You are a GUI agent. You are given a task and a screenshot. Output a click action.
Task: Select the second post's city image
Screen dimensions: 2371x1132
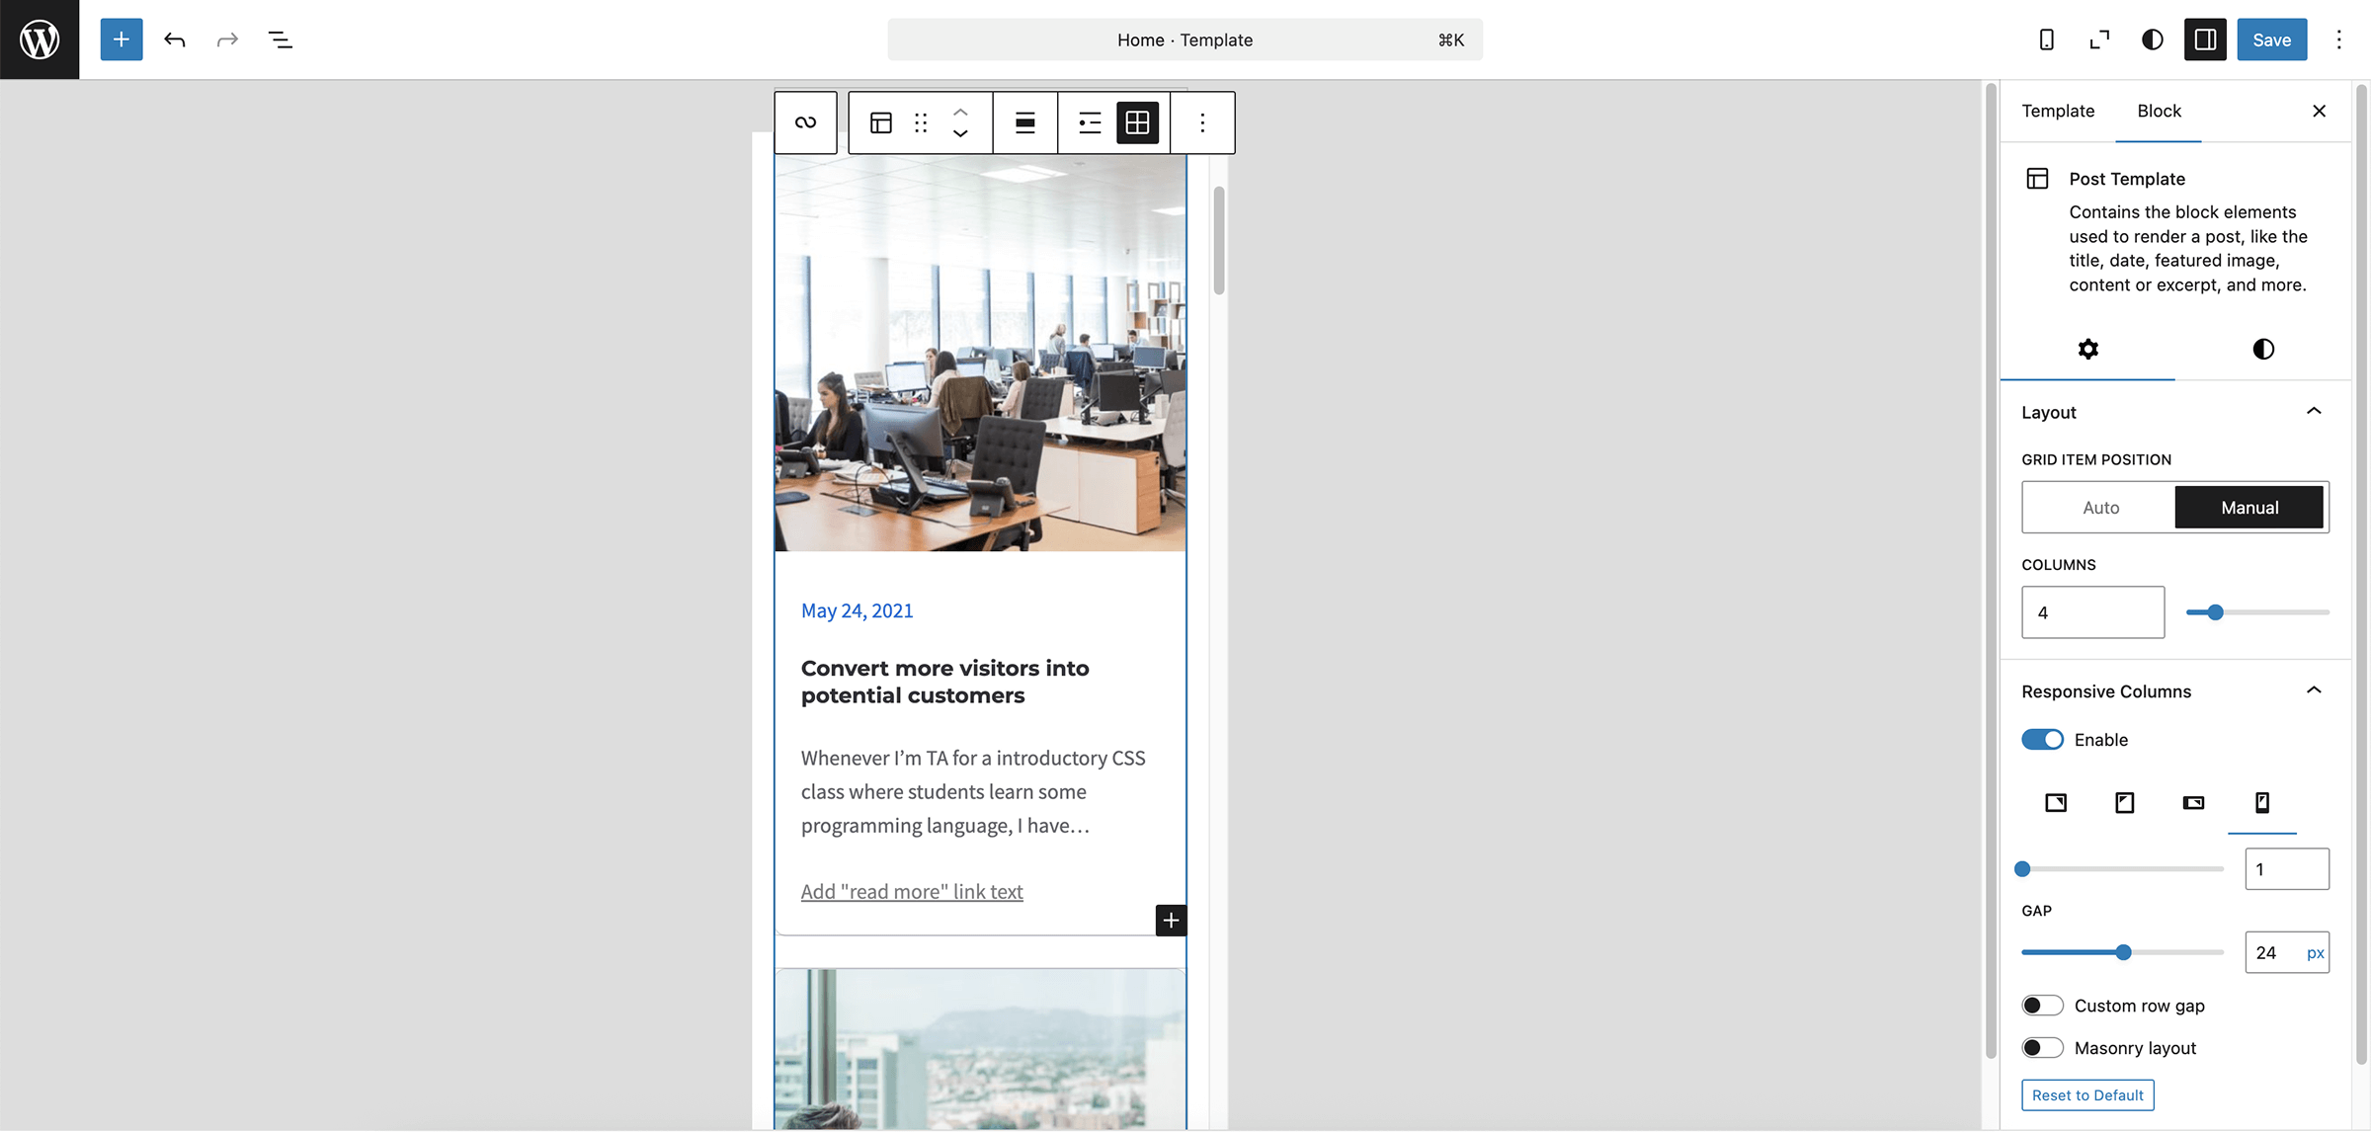point(980,1050)
